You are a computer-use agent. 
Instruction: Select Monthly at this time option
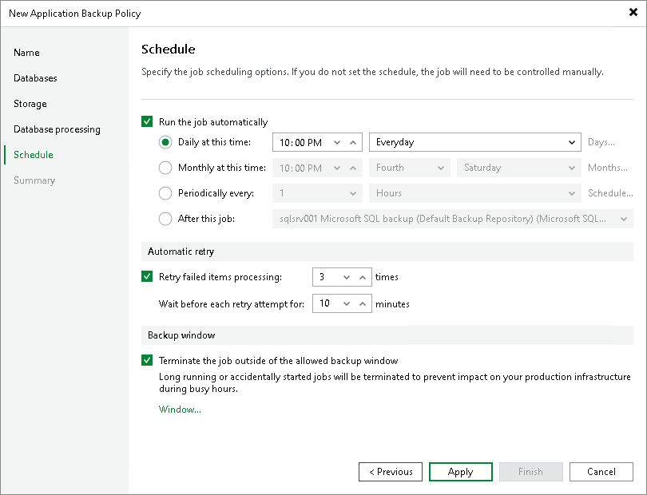click(x=165, y=168)
